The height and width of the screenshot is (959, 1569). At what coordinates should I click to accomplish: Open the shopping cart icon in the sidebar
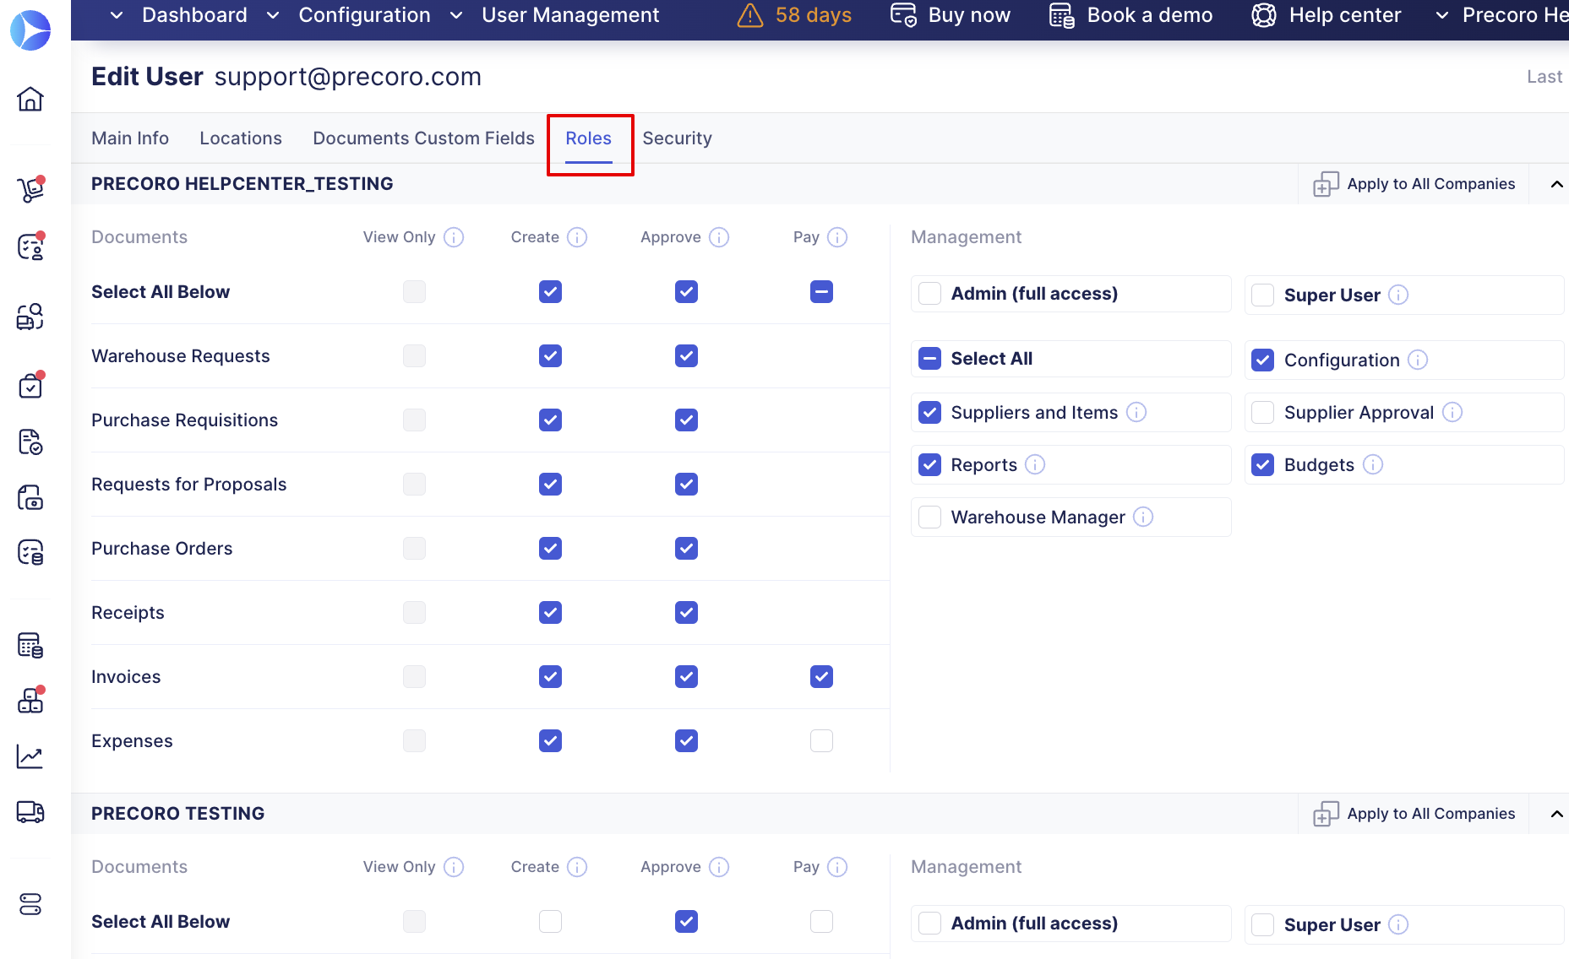[30, 189]
